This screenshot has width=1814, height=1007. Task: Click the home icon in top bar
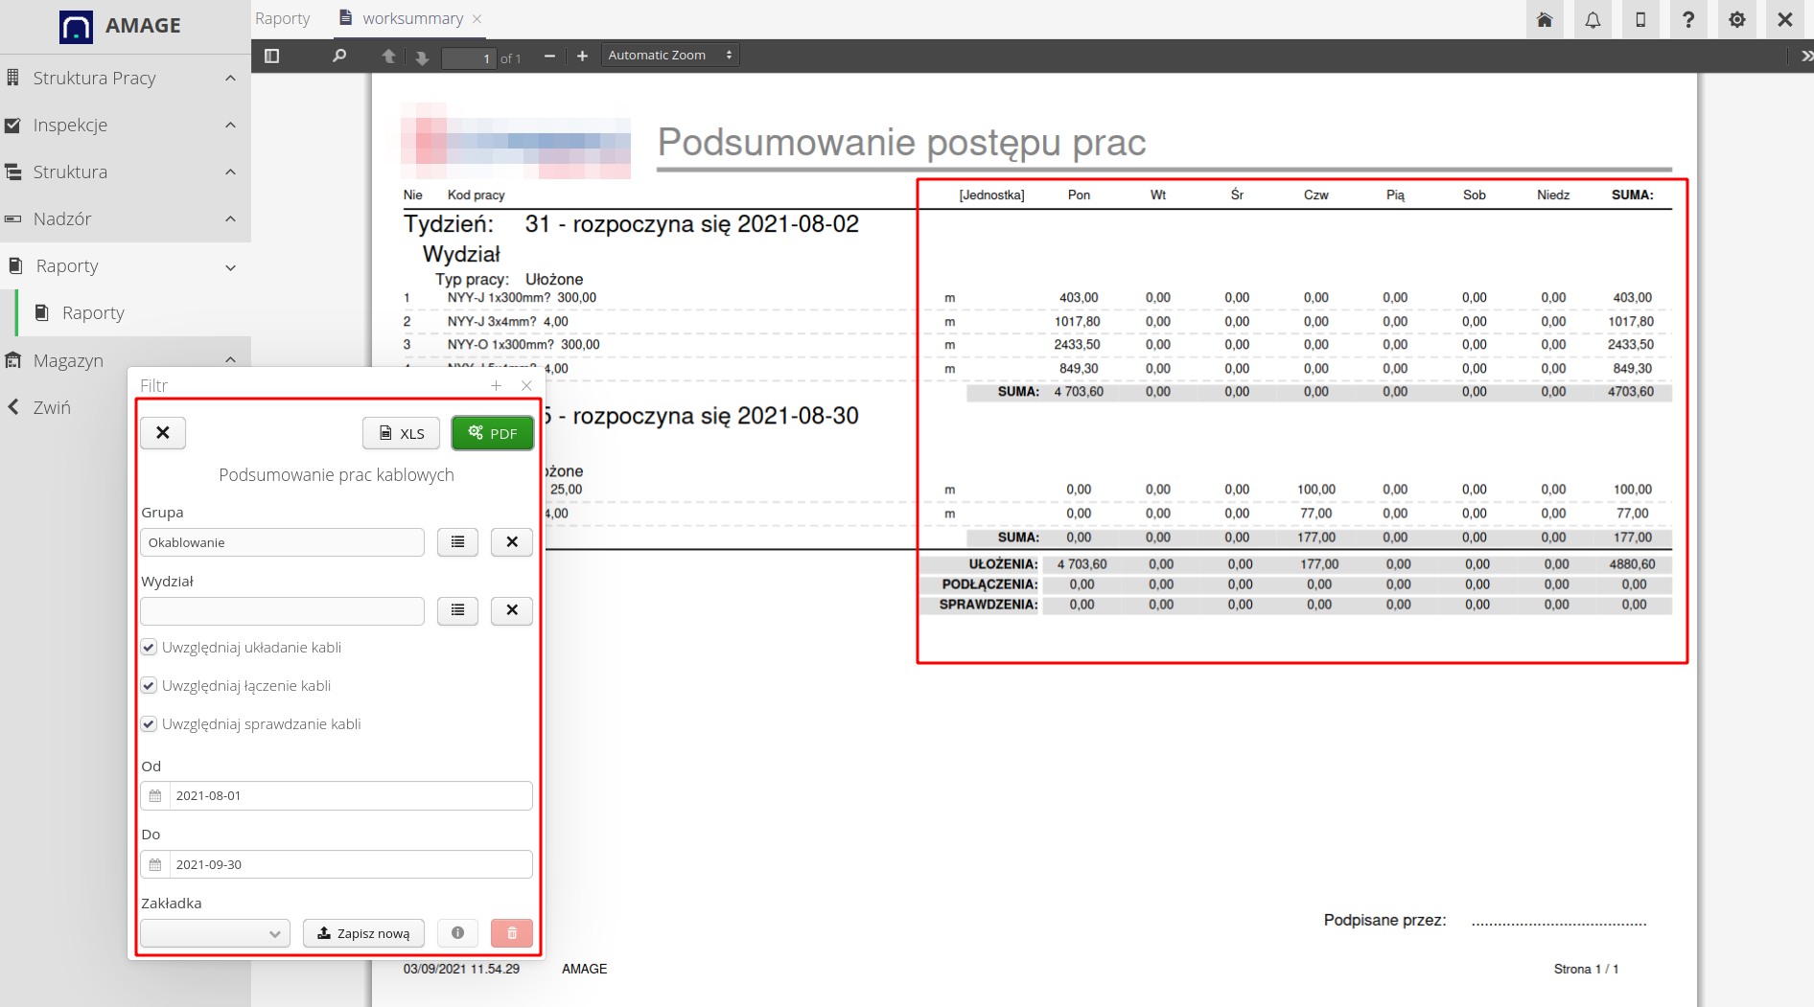(x=1544, y=20)
